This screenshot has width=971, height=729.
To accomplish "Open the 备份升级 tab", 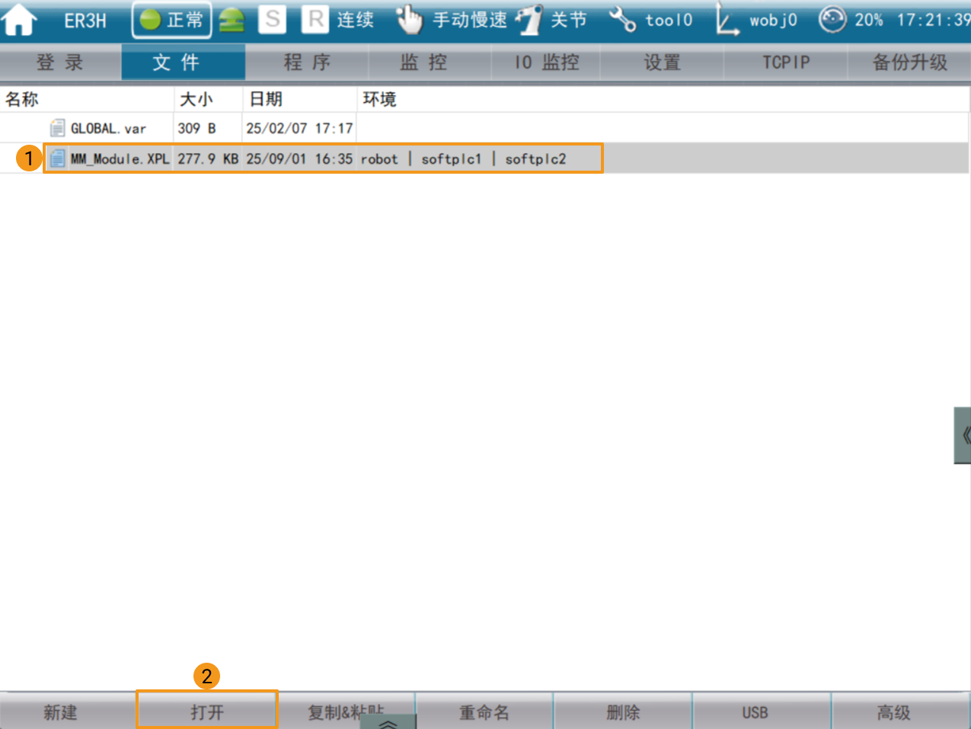I will click(x=909, y=62).
